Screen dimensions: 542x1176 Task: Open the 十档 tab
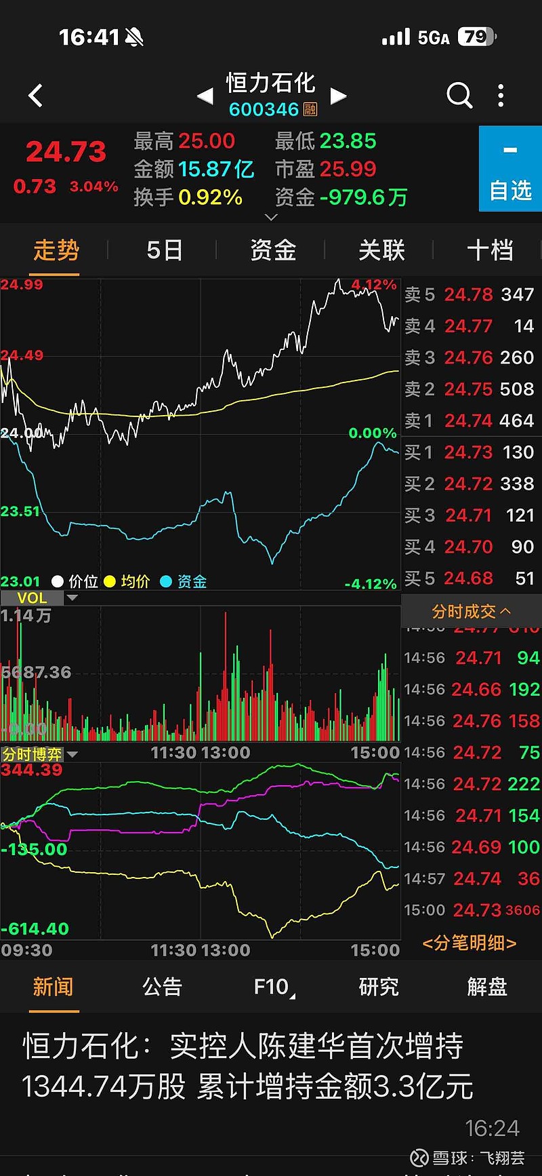(x=490, y=250)
